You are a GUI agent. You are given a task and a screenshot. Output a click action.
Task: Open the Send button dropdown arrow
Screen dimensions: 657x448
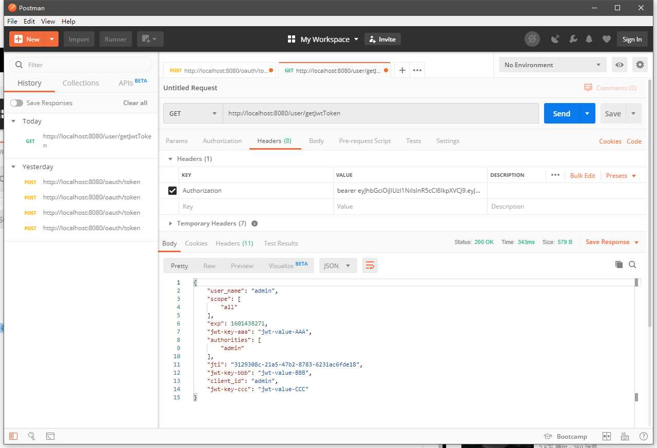click(587, 113)
